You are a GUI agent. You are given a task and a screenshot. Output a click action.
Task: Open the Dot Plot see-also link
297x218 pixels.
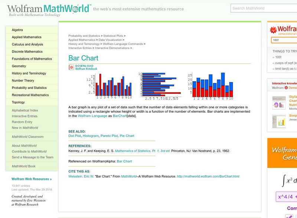[x=75, y=136]
